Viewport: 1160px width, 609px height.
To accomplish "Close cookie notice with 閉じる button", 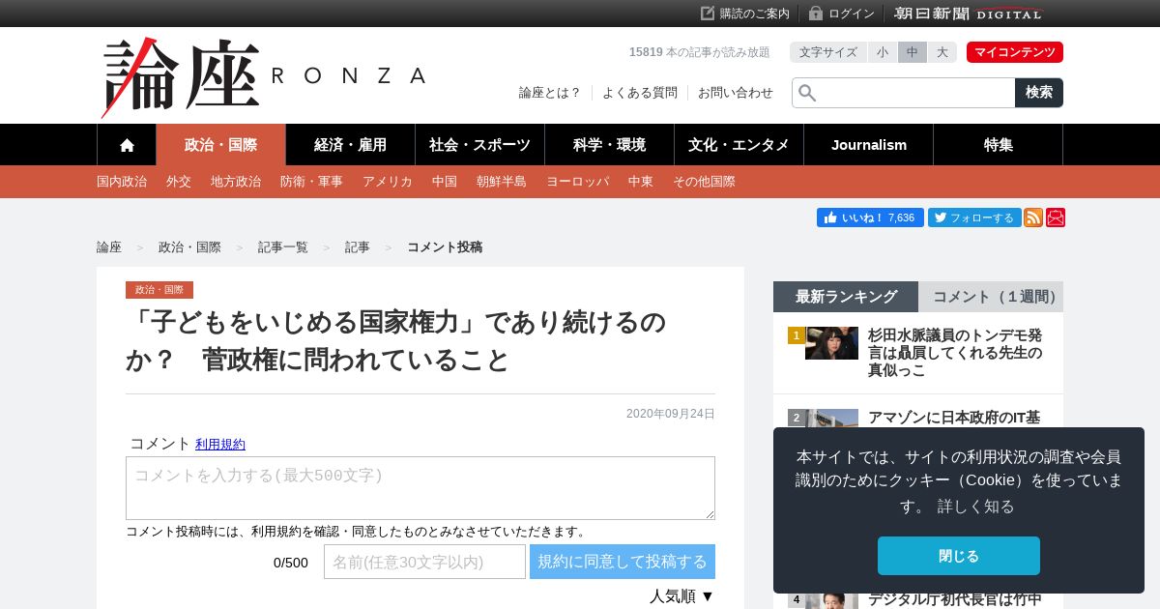I will click(x=959, y=556).
